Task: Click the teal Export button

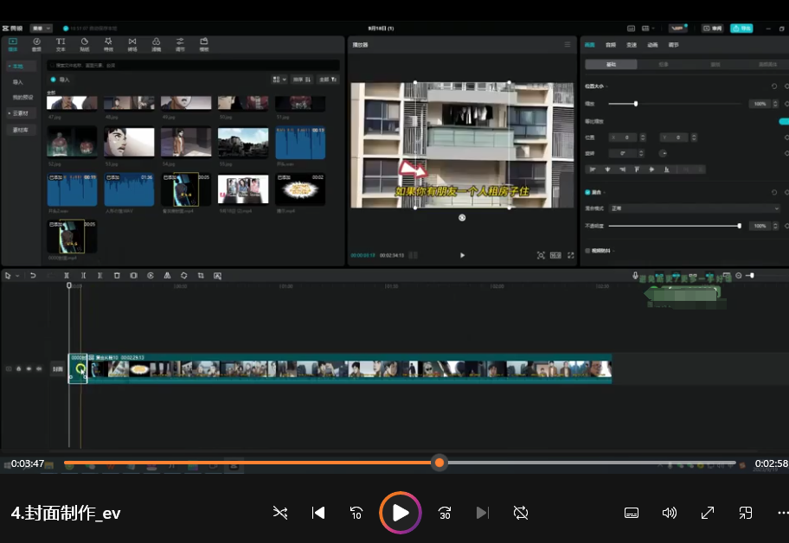Action: point(741,29)
